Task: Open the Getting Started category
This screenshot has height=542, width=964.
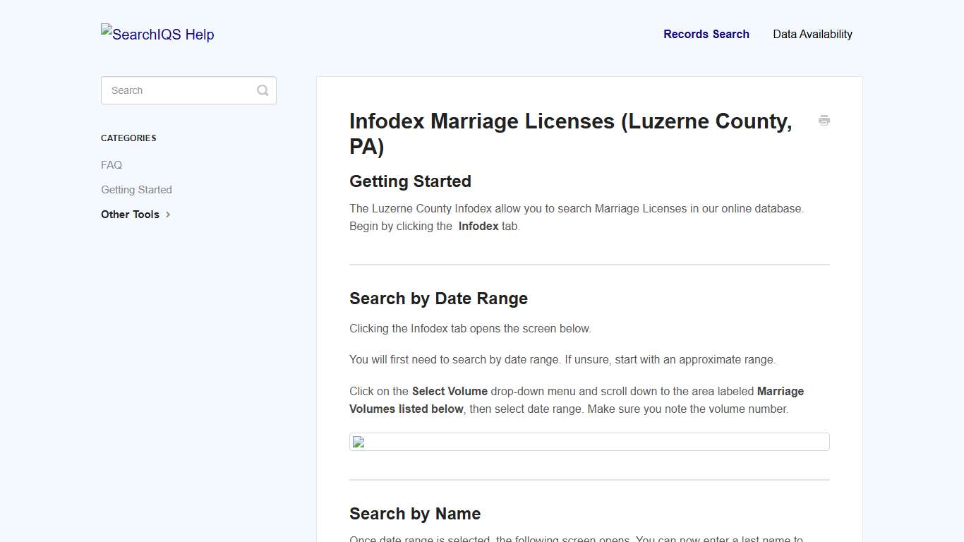Action: [136, 189]
